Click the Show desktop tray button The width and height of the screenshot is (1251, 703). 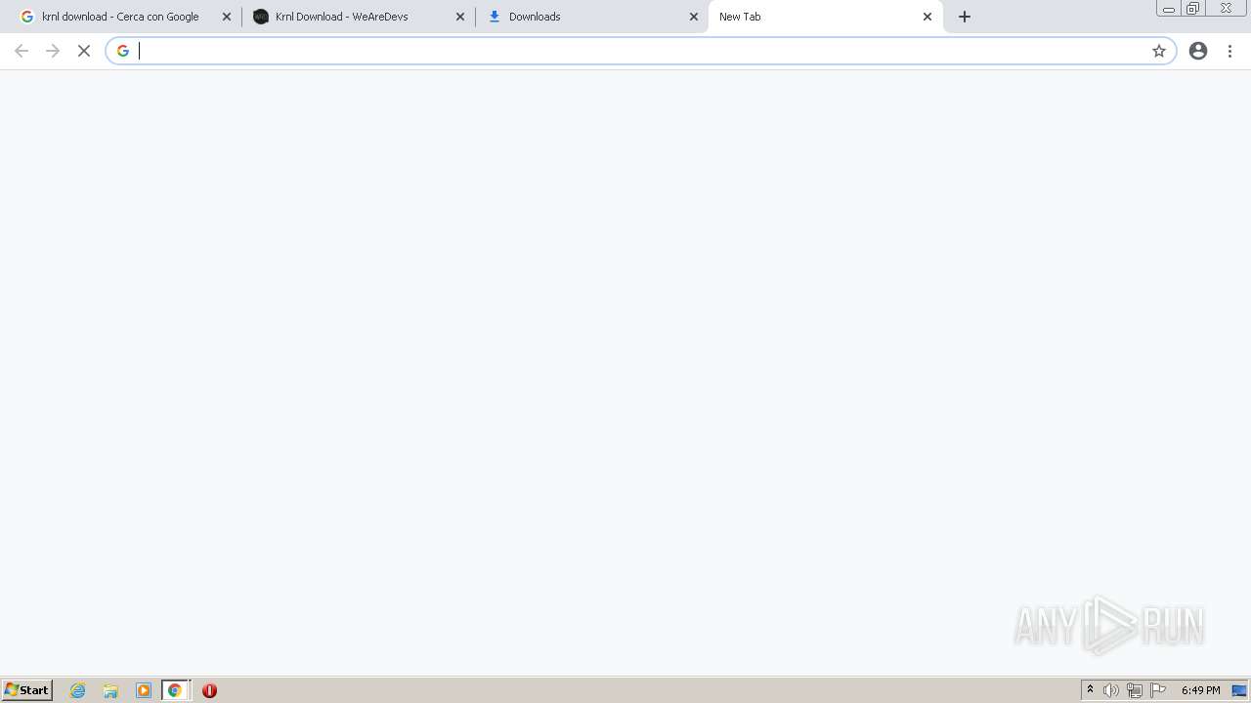(x=1239, y=690)
